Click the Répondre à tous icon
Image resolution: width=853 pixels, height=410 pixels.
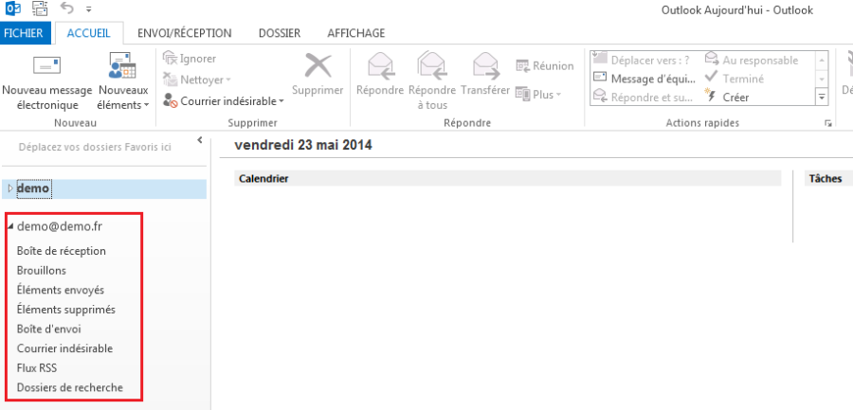click(x=432, y=65)
